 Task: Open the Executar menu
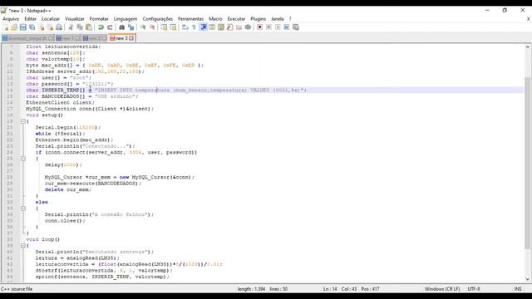[236, 18]
